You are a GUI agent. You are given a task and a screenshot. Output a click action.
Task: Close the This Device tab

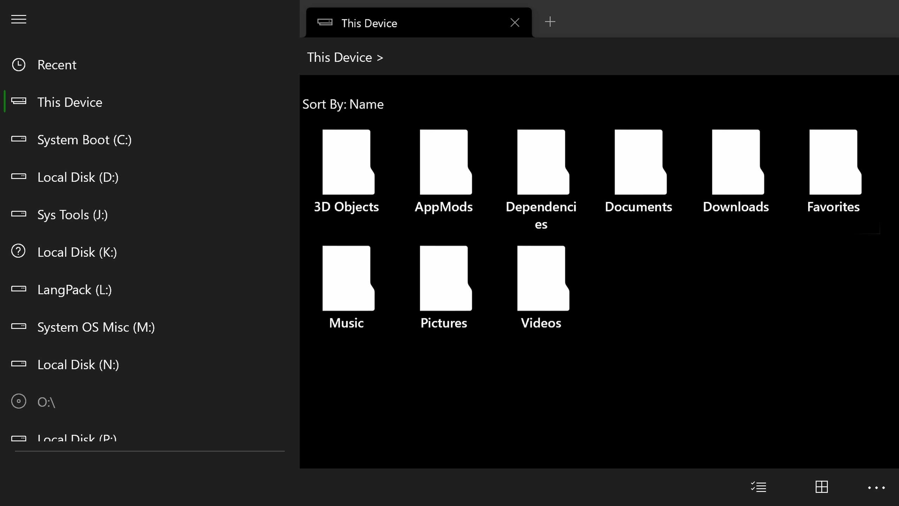pos(515,23)
